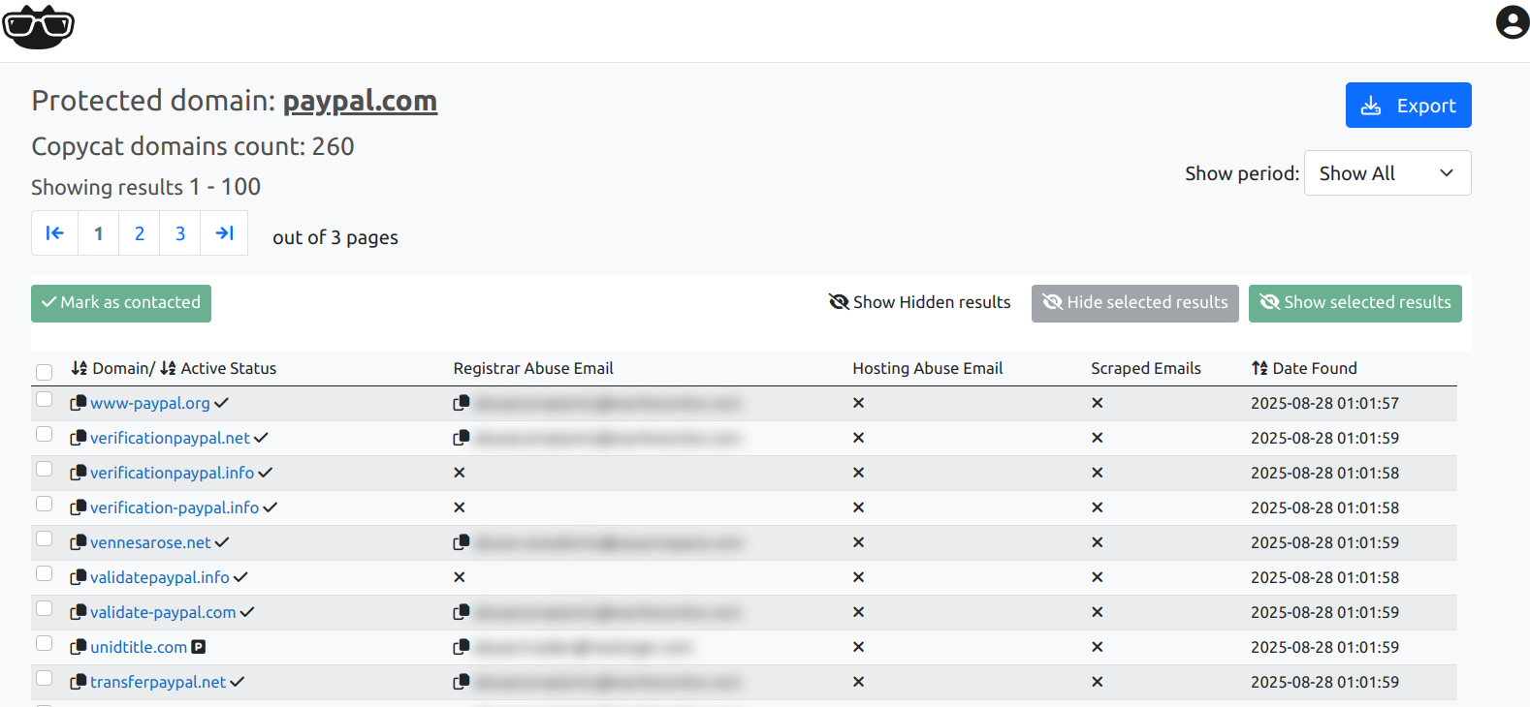Open the validatepaypal.info domain link
This screenshot has width=1530, height=707.
[x=160, y=577]
